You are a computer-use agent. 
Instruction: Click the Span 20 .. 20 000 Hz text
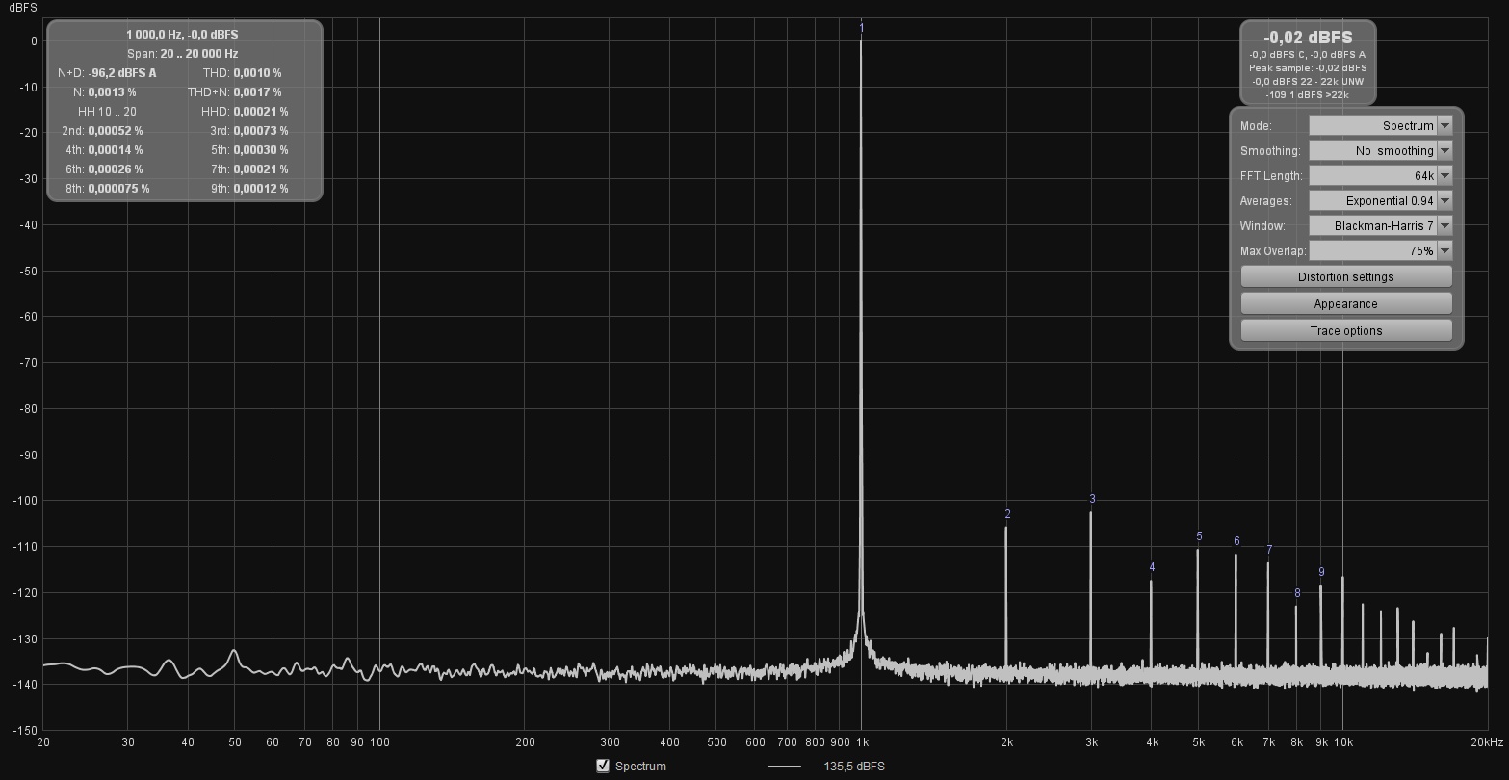click(x=182, y=54)
